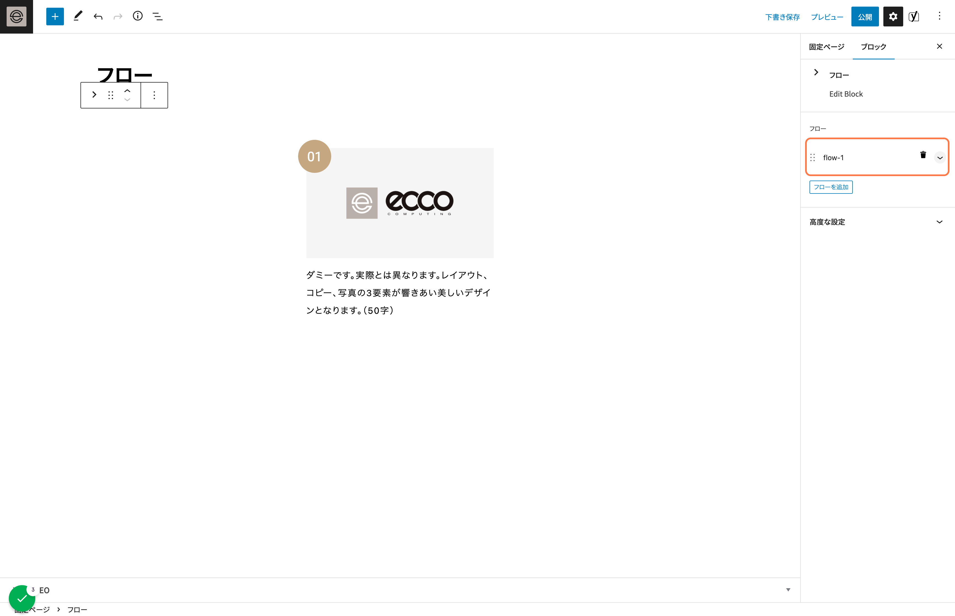This screenshot has height=616, width=955.
Task: Move the block down
Action: tap(127, 100)
